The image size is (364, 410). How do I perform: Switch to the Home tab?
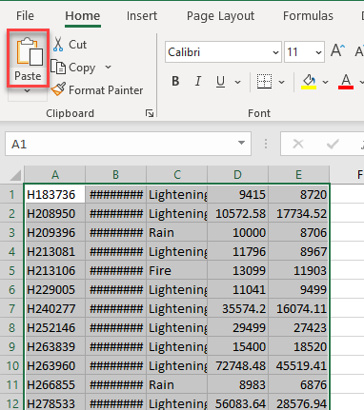click(83, 15)
